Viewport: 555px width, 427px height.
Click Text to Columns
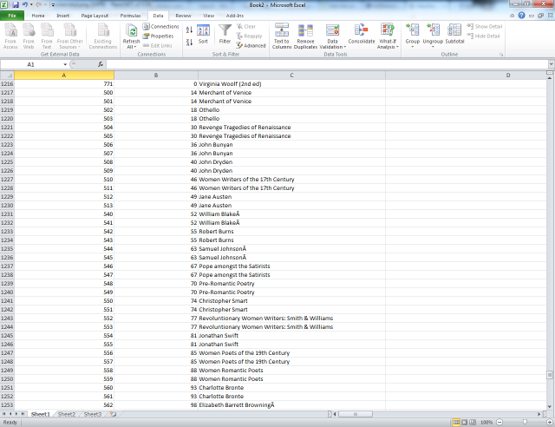tap(282, 35)
